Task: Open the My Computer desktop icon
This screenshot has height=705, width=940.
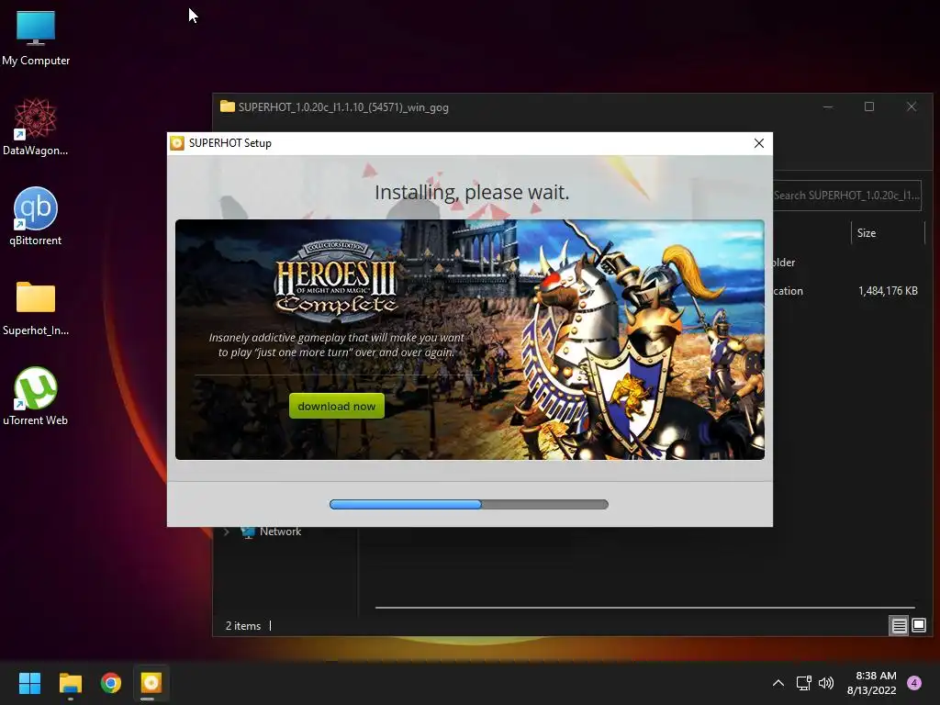Action: [x=36, y=38]
